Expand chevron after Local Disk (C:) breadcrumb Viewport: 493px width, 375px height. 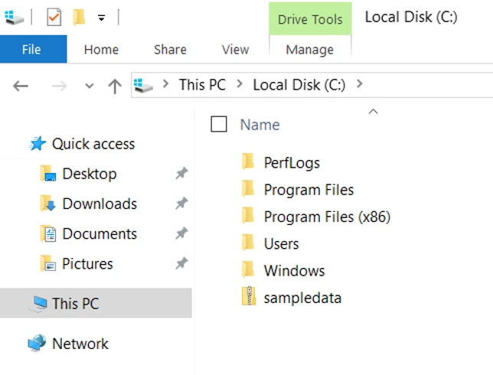[360, 84]
